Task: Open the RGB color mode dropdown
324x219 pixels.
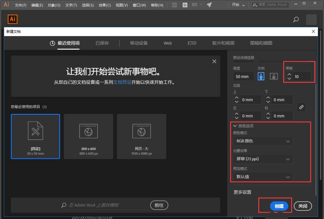Action: coord(263,141)
